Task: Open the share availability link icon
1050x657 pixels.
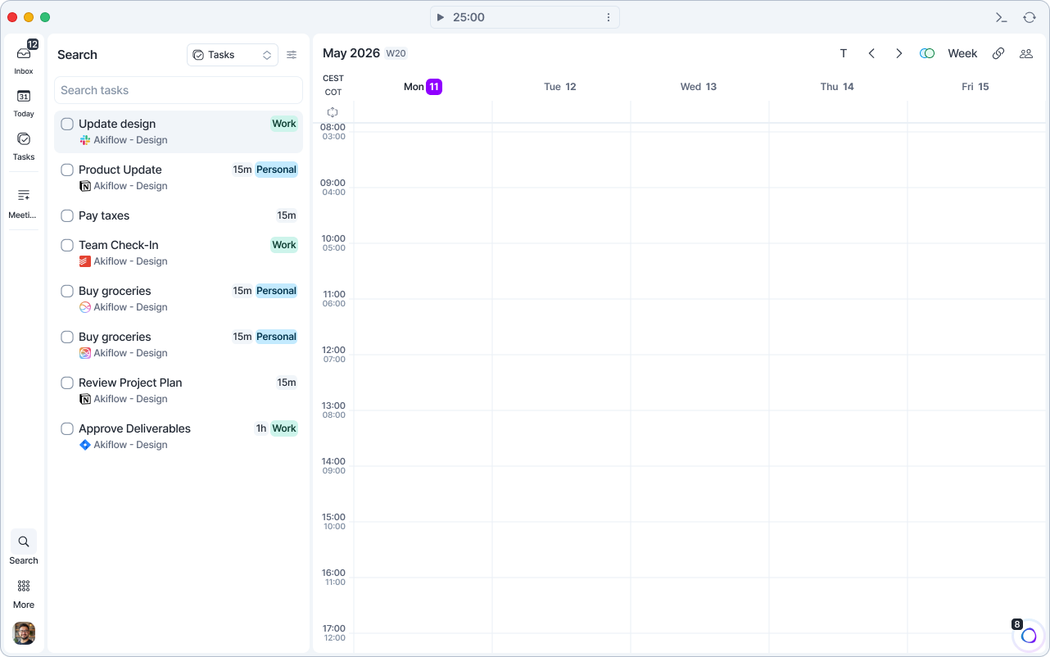Action: (998, 53)
